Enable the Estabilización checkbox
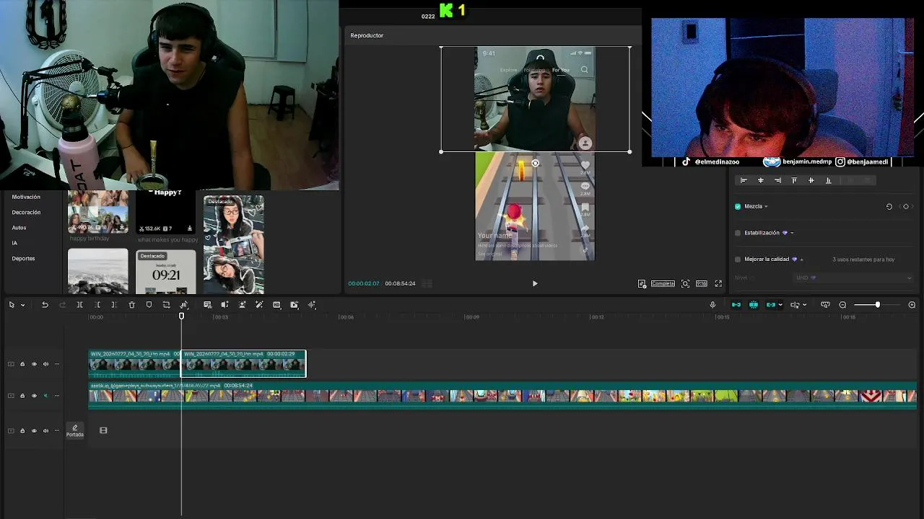The image size is (924, 519). (x=738, y=233)
